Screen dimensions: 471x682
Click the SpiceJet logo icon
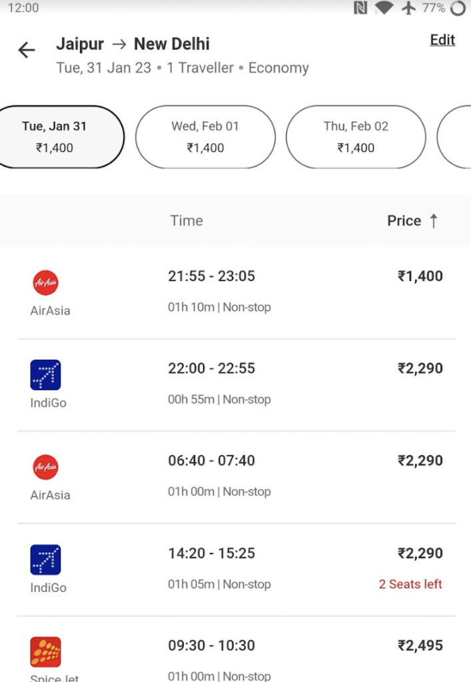click(x=46, y=652)
